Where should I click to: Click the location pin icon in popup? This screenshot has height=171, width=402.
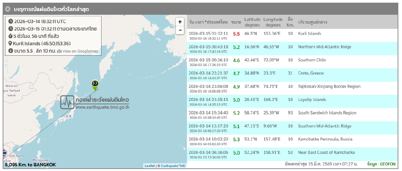point(10,44)
